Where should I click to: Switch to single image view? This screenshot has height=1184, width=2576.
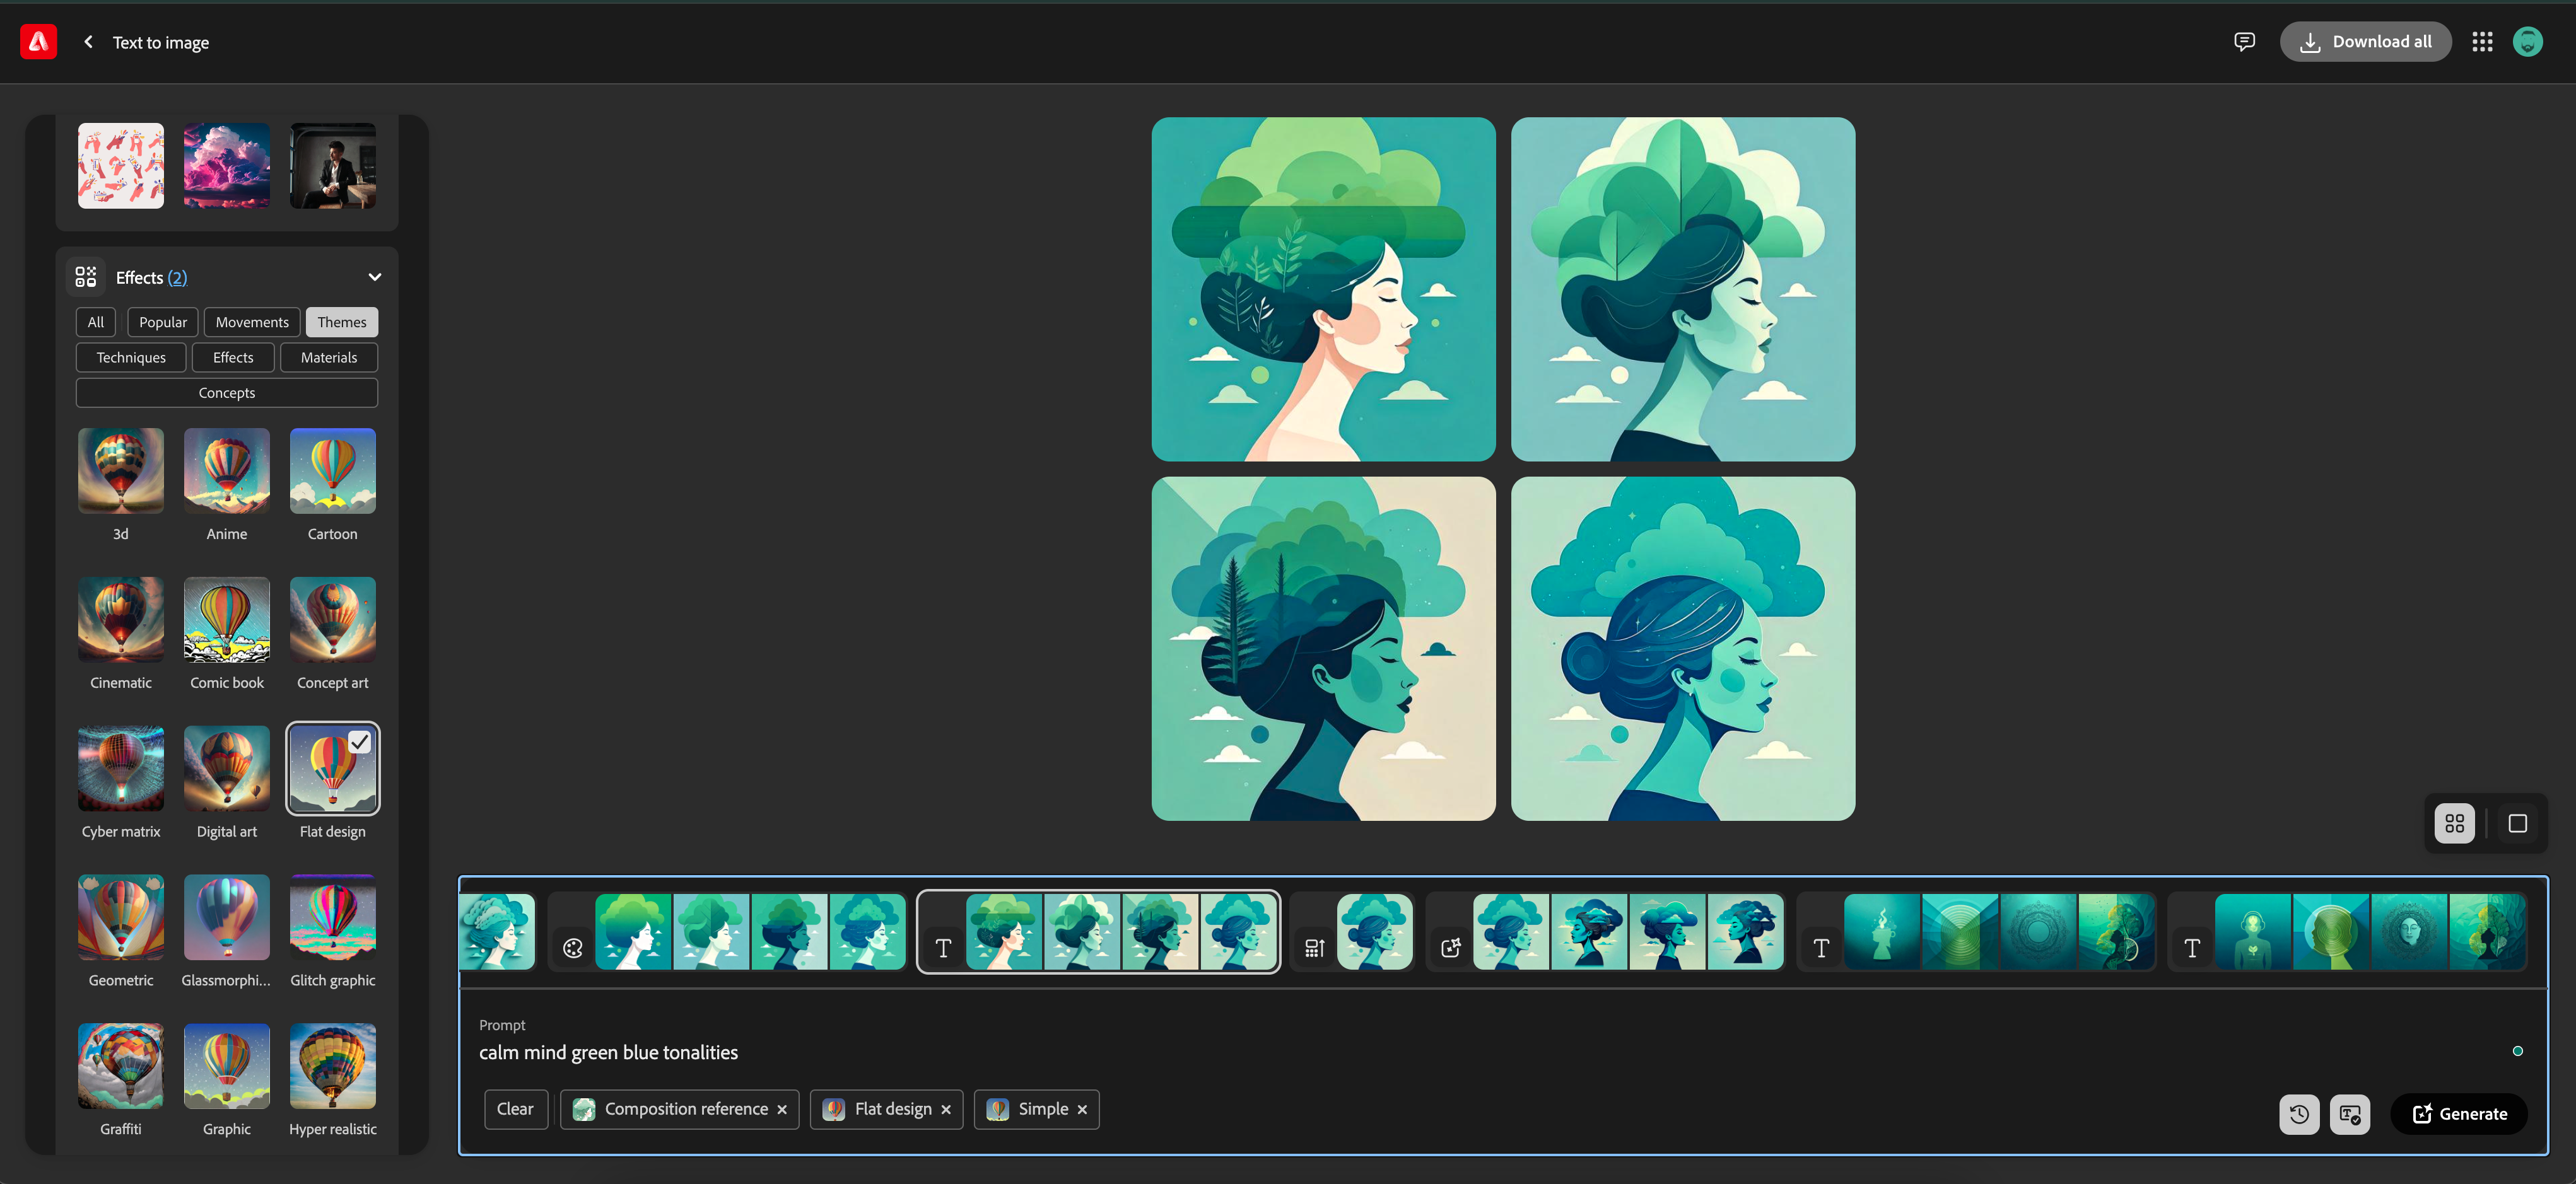click(2517, 823)
